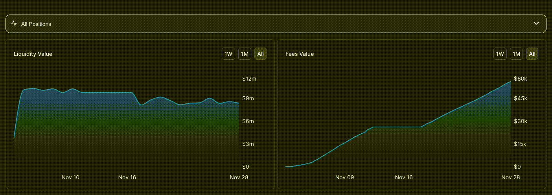Click the Nov 09 date label

[x=345, y=177]
